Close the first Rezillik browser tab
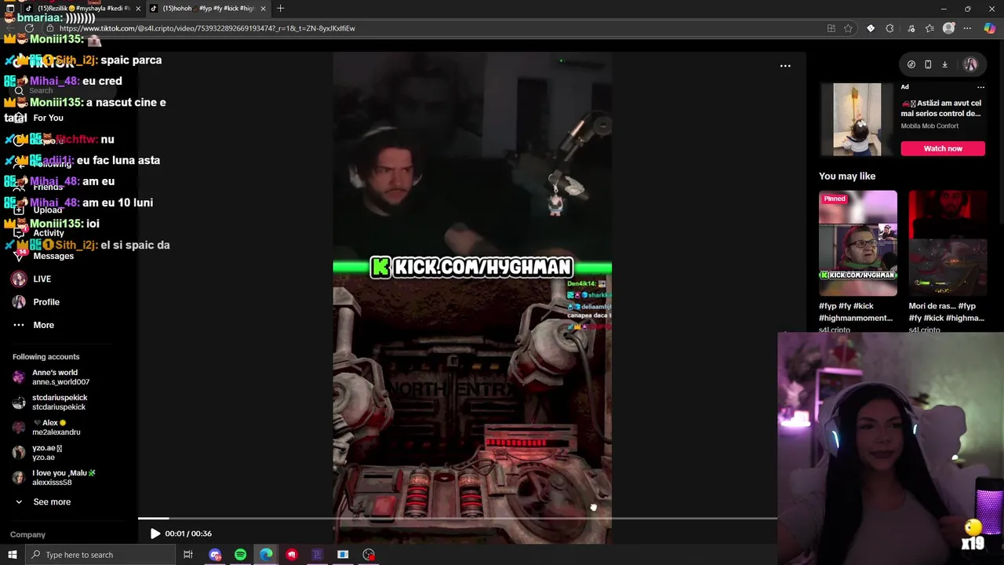1004x565 pixels. click(138, 9)
